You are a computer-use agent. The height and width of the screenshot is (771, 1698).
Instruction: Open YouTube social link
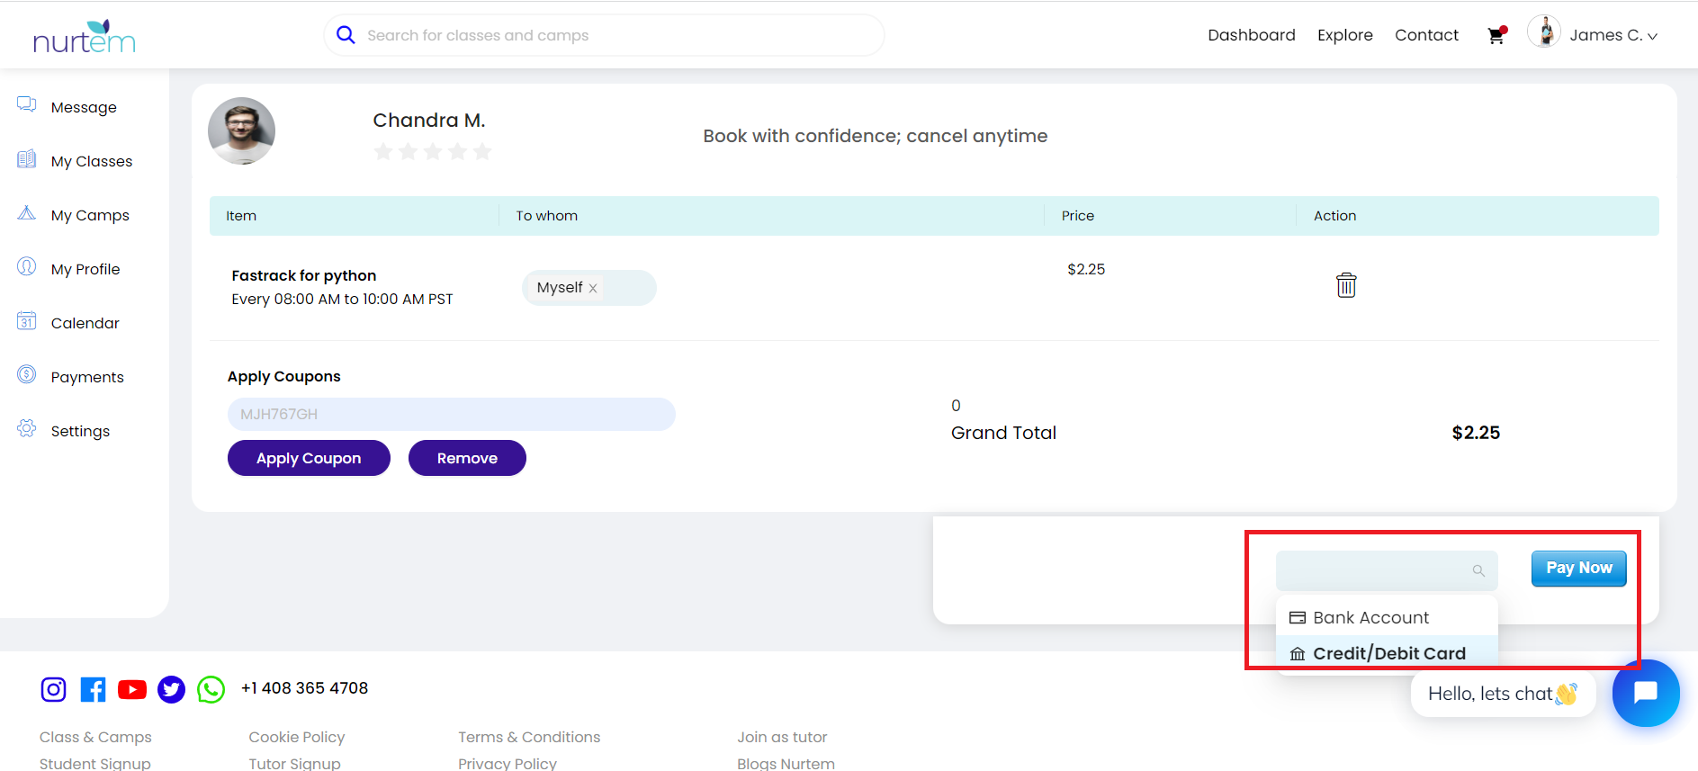tap(132, 689)
